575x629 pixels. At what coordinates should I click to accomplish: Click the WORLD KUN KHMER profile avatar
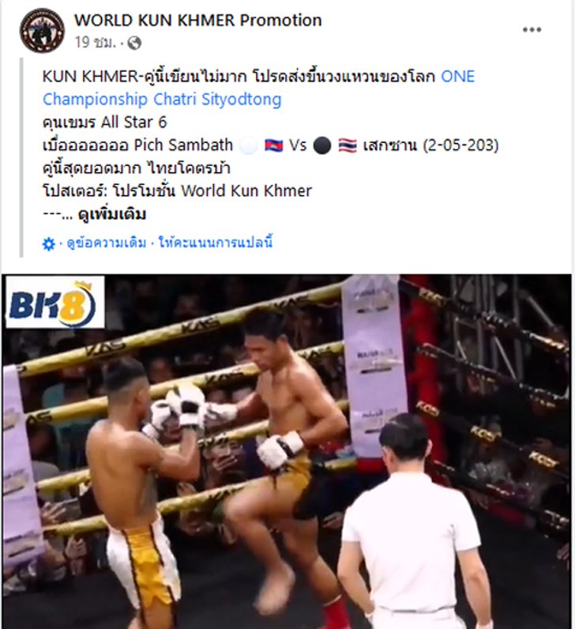tap(42, 31)
